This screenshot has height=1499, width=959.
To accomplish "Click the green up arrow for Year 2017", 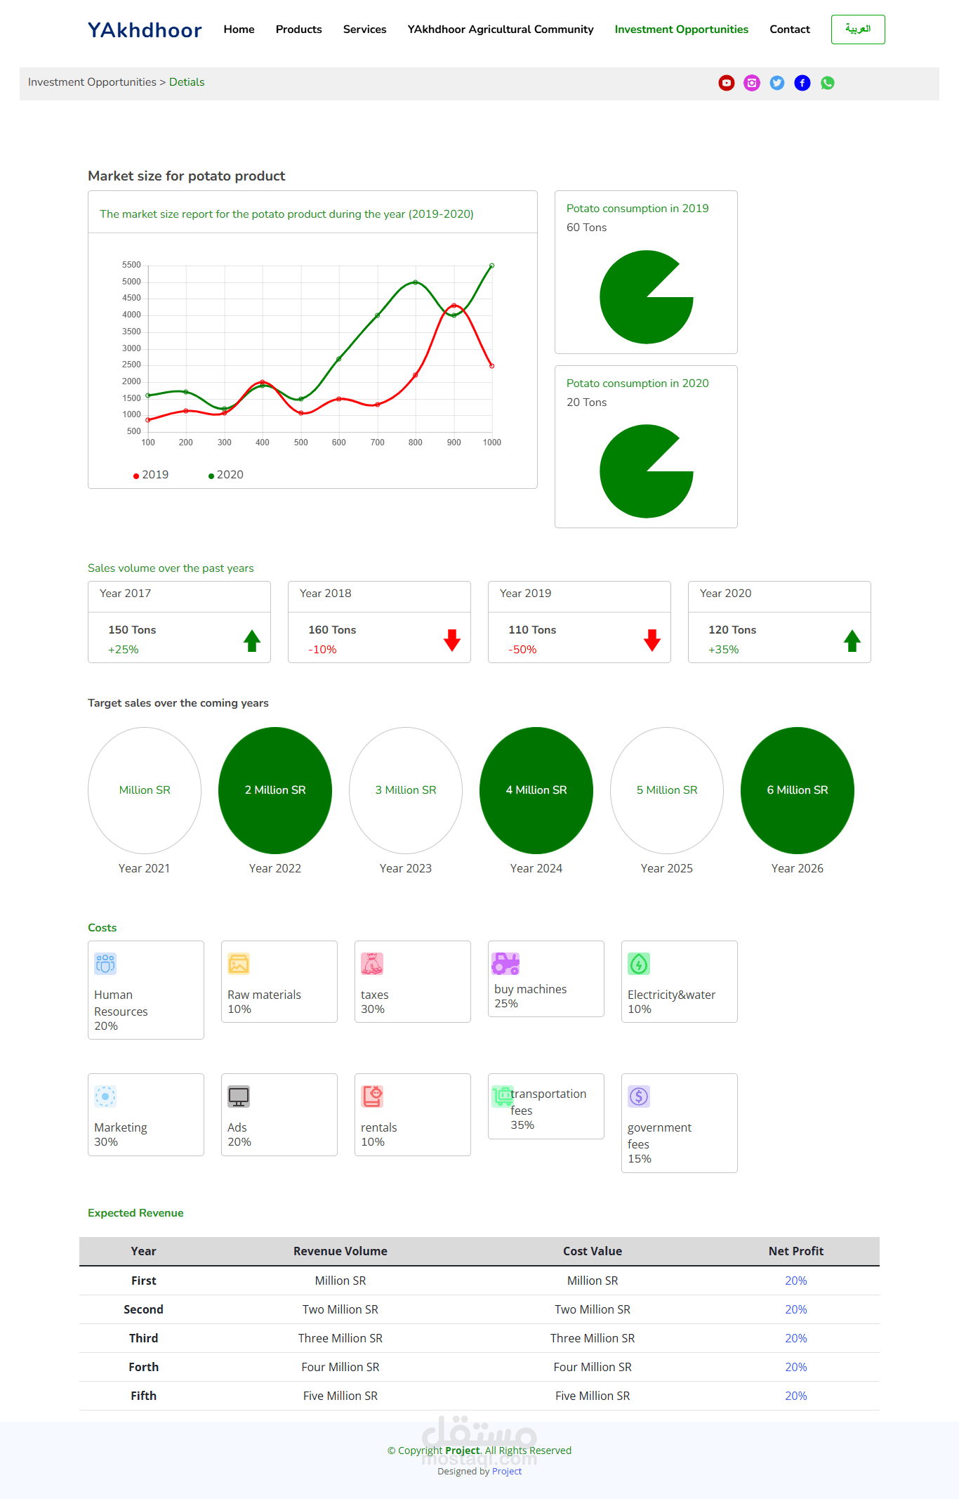I will click(252, 641).
